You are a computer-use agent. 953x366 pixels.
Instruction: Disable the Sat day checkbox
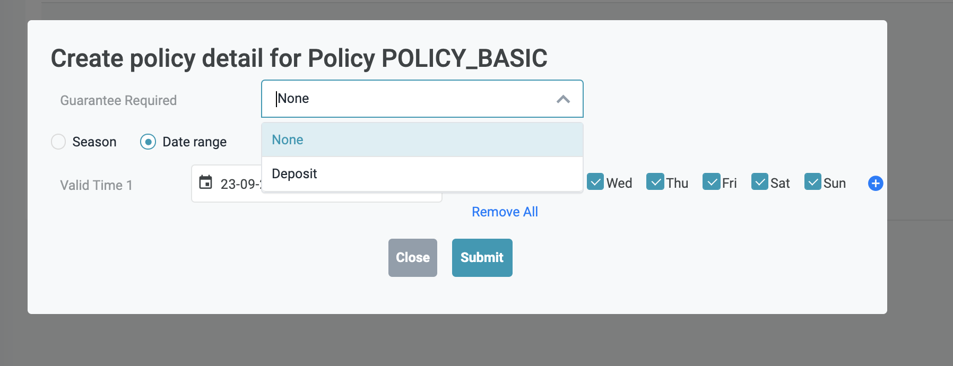coord(760,182)
